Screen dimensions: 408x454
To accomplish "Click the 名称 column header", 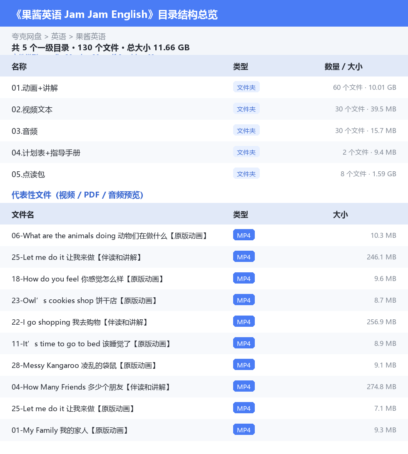I will [19, 67].
